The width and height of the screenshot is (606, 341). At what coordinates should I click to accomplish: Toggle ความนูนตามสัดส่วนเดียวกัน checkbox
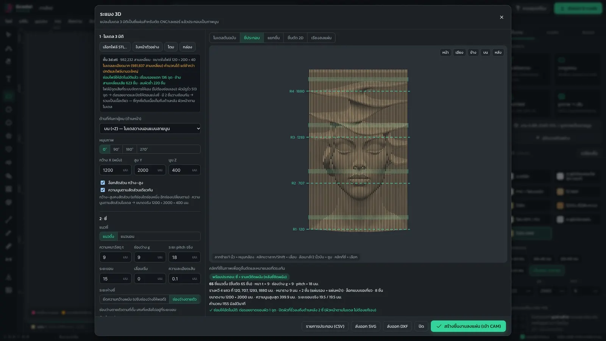(x=103, y=190)
